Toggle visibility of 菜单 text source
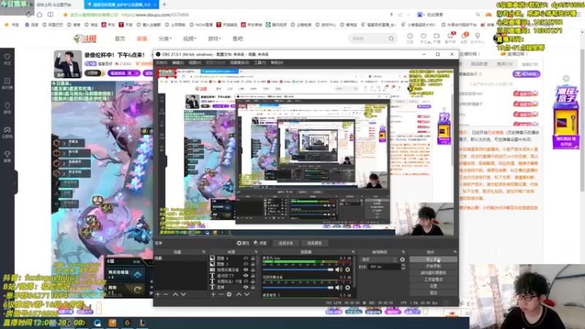This screenshot has width=585, height=329. tap(246, 287)
